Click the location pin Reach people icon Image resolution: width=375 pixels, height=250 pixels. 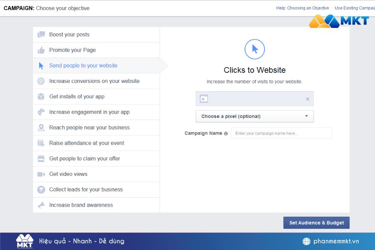(x=41, y=127)
